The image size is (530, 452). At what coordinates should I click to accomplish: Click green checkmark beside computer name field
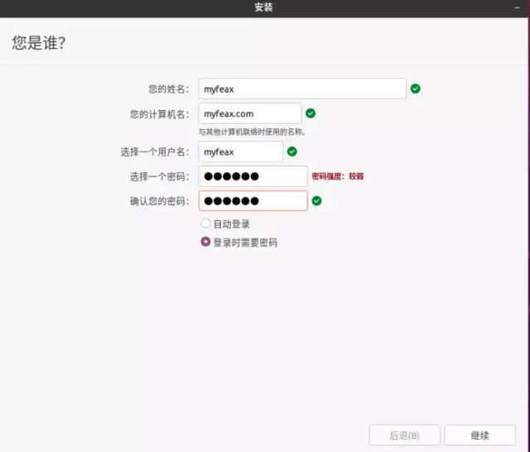tap(311, 113)
